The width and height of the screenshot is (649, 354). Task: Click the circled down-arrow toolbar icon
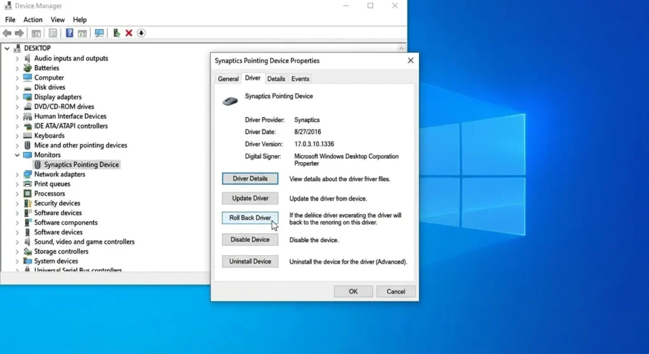(141, 33)
